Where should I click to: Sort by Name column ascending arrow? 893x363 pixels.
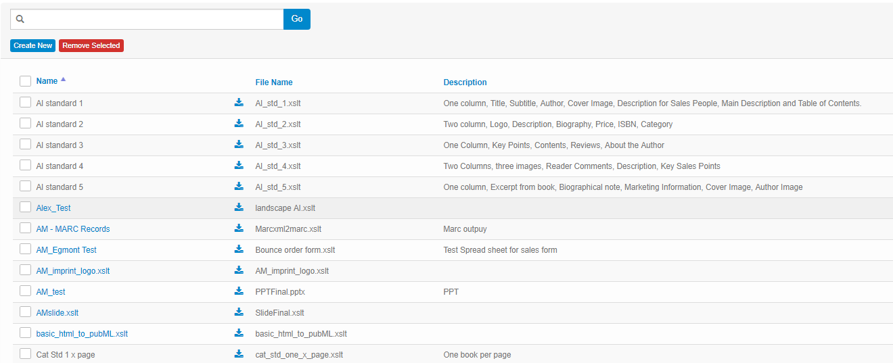click(x=63, y=80)
